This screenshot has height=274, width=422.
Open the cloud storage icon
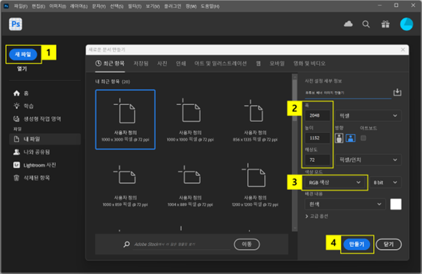click(348, 24)
